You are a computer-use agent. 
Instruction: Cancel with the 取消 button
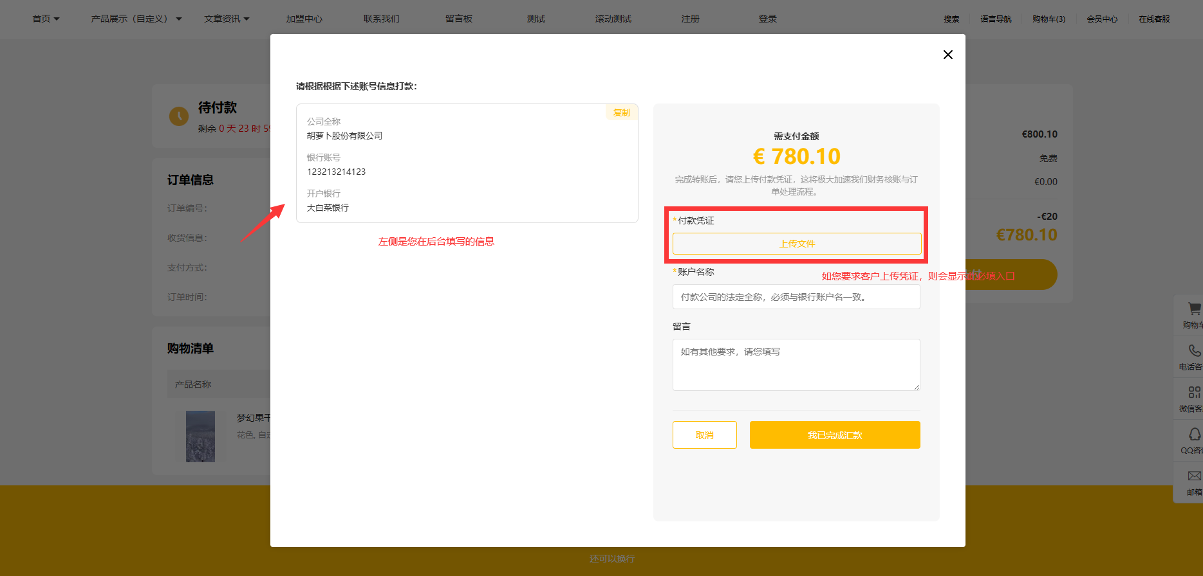705,435
